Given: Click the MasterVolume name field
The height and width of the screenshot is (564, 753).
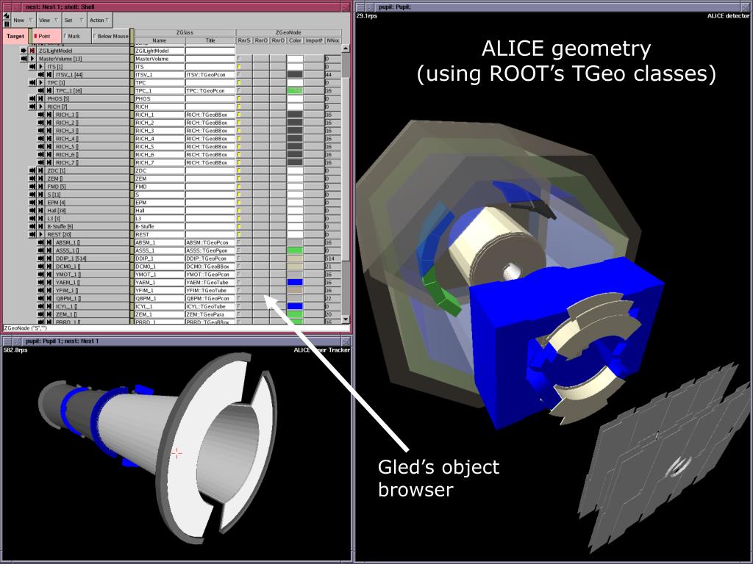Looking at the screenshot, I should tap(160, 59).
